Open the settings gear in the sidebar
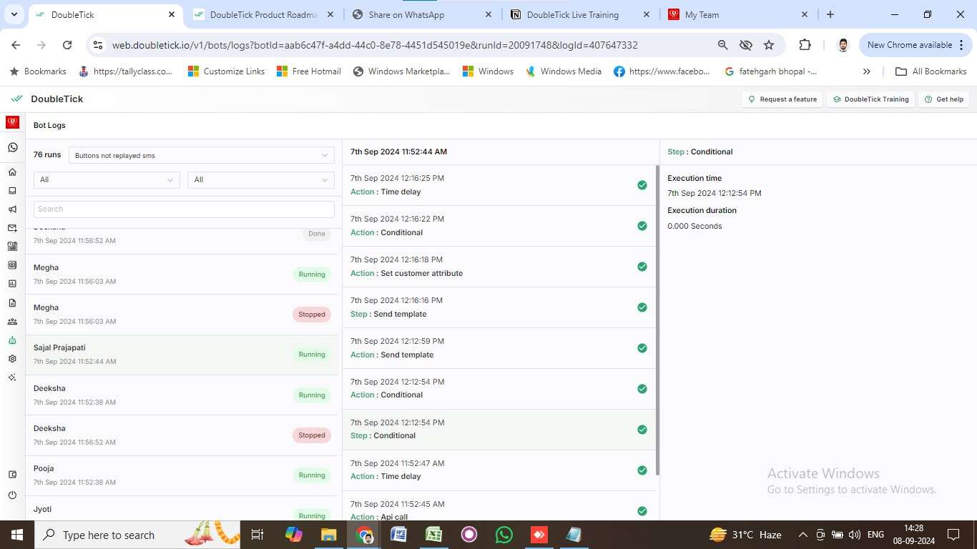Screen dimensions: 977x549 click(12, 359)
